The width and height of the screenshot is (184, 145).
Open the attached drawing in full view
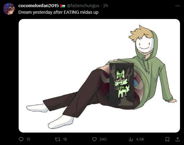99,76
